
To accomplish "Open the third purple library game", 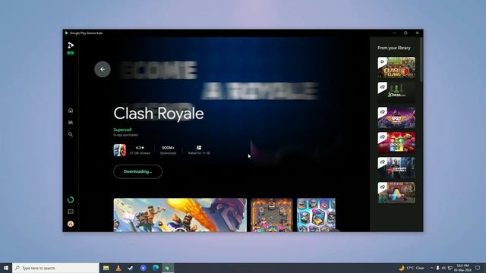I will 396,118.
